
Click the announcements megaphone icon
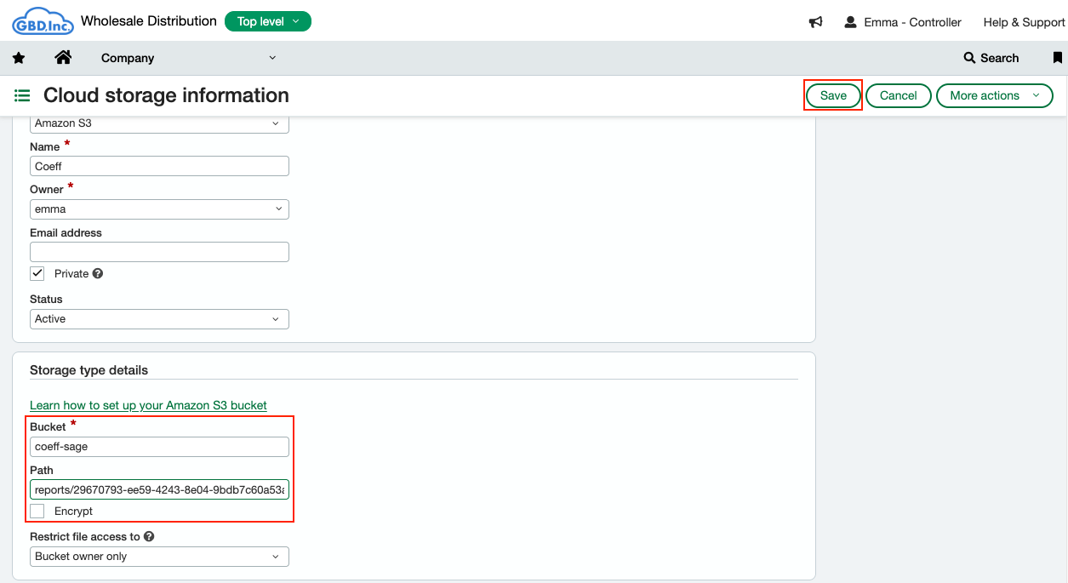tap(815, 22)
